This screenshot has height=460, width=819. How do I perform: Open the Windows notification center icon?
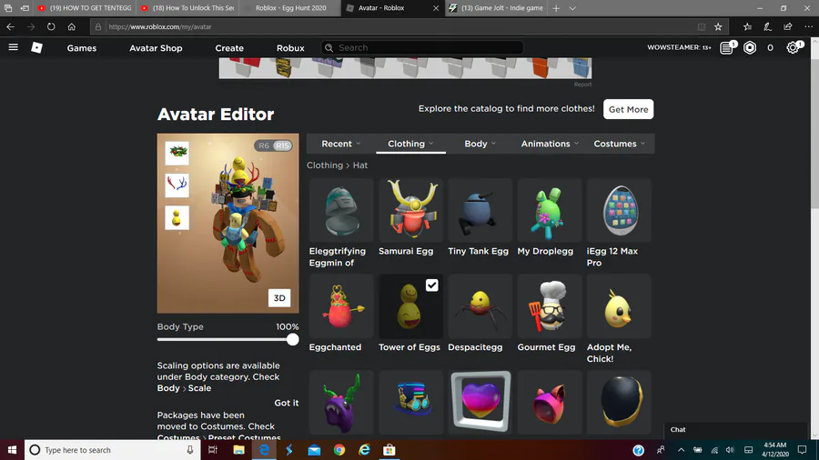803,450
